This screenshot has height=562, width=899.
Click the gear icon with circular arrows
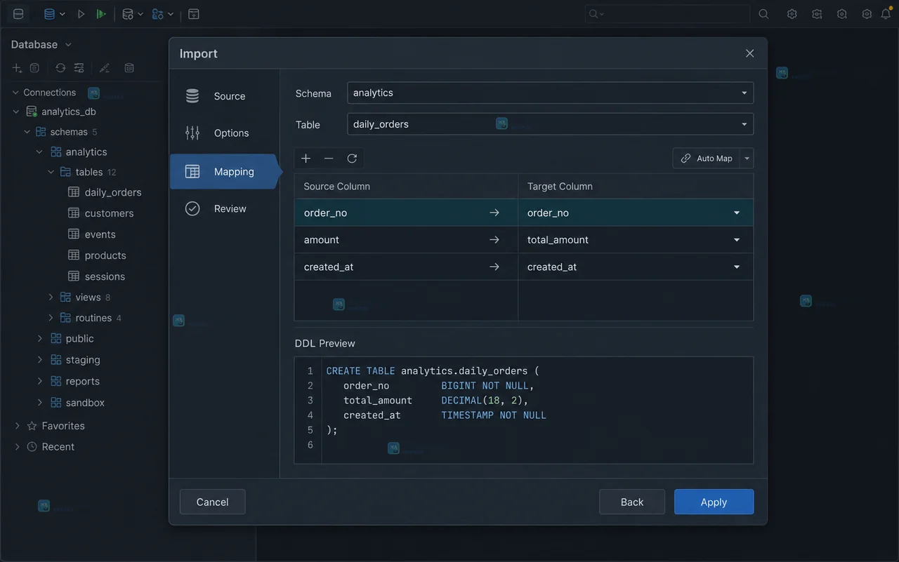(817, 14)
